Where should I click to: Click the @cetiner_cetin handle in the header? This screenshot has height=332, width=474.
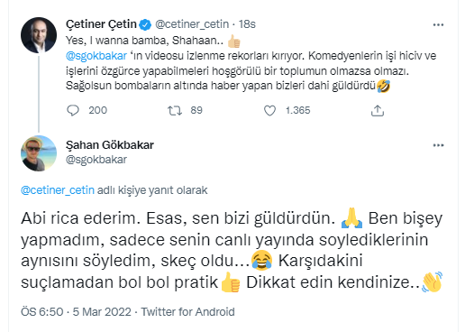[x=192, y=24]
